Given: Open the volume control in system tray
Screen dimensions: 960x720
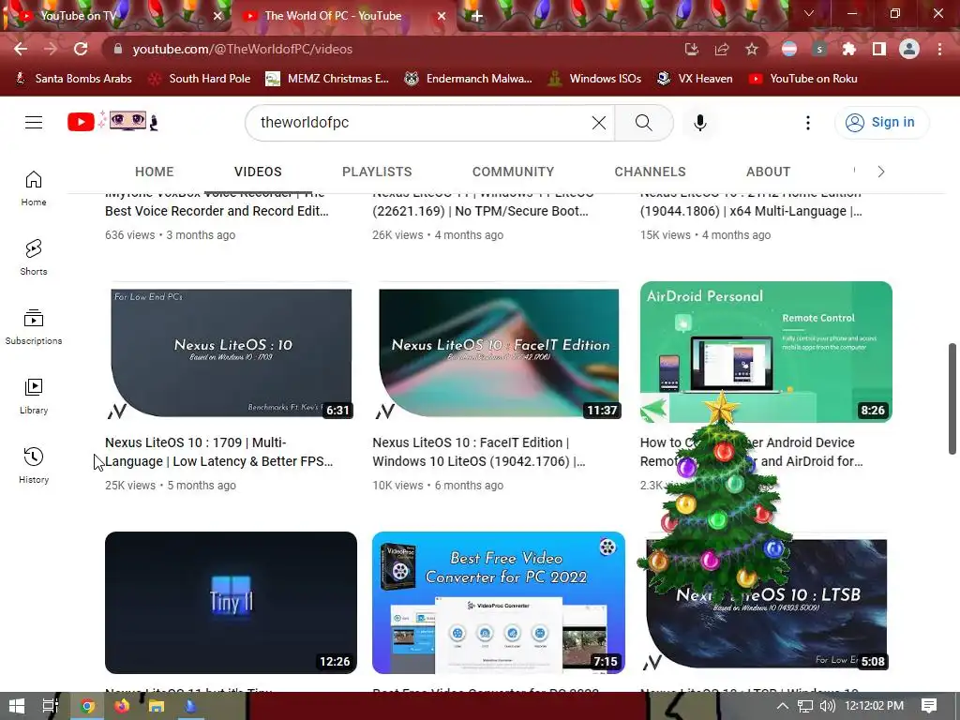Looking at the screenshot, I should tap(827, 706).
